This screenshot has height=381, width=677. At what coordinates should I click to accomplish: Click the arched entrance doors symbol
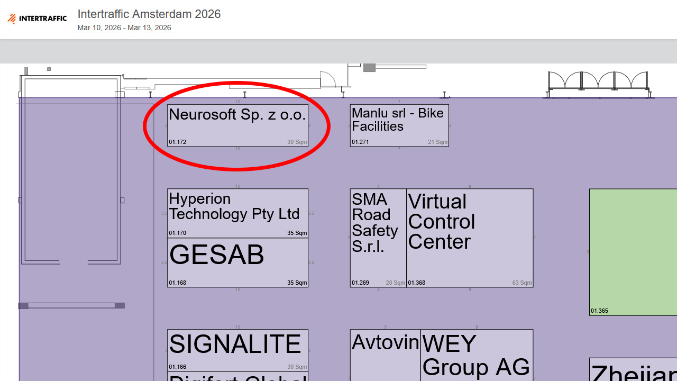pos(598,83)
